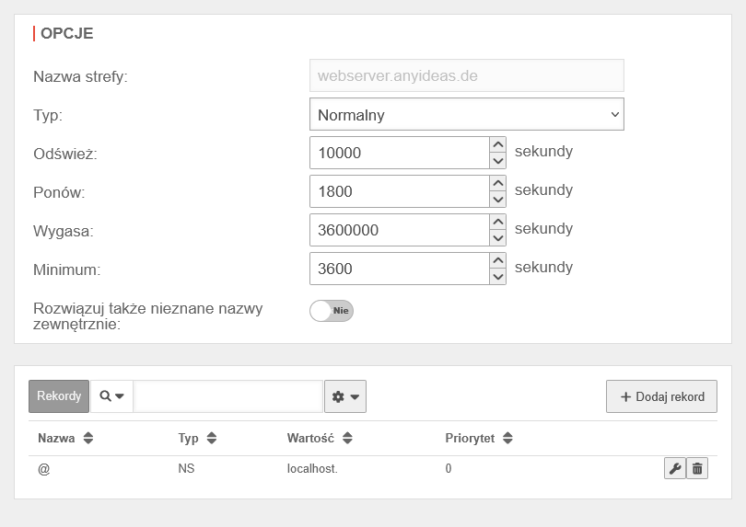Click into the Minimum field 3600
The height and width of the screenshot is (527, 746).
pos(400,268)
